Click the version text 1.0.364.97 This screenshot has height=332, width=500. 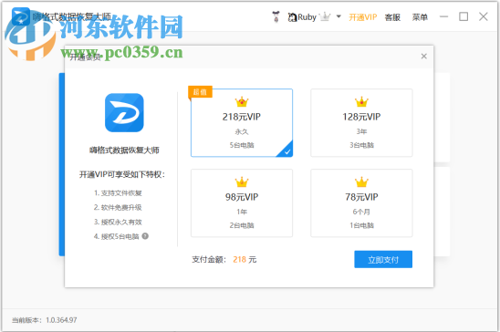coord(61,320)
